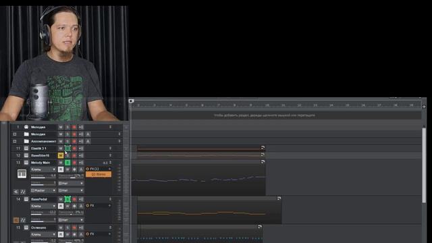Screen dimensions: 432x243
Task: Click the arrangement's vertical scrollbar
Action: tap(424, 165)
